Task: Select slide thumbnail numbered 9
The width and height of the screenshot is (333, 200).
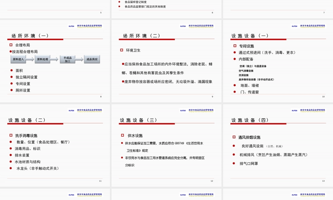Action: pyautogui.click(x=166, y=61)
